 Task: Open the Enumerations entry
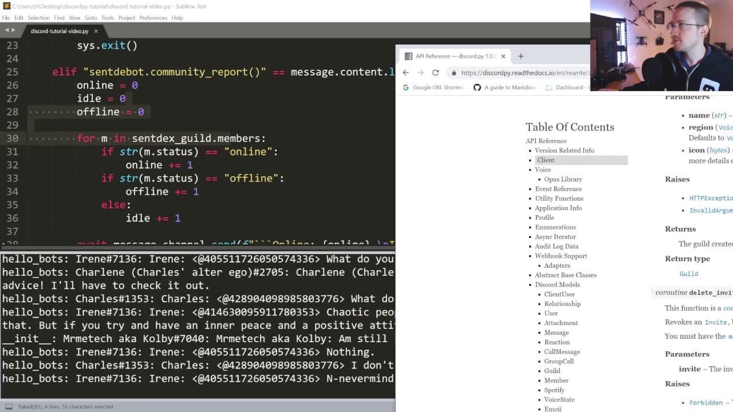[555, 227]
